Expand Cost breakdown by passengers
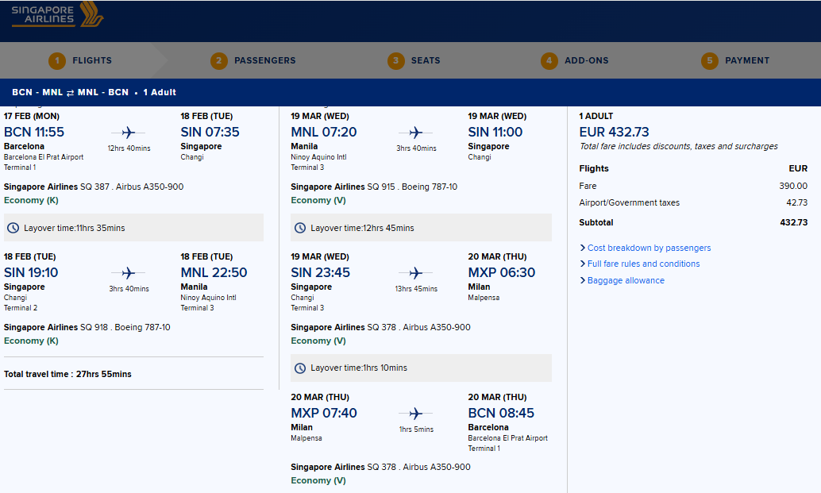 point(645,248)
